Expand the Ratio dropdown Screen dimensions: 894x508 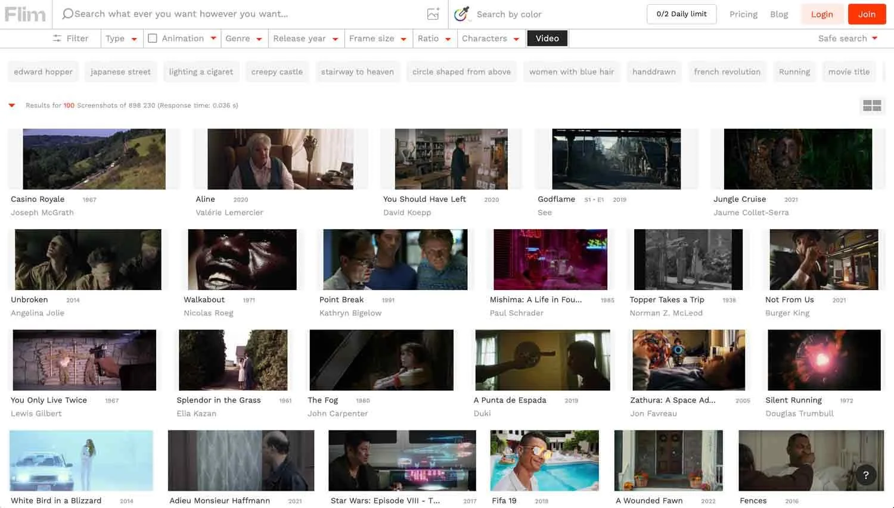(x=434, y=38)
